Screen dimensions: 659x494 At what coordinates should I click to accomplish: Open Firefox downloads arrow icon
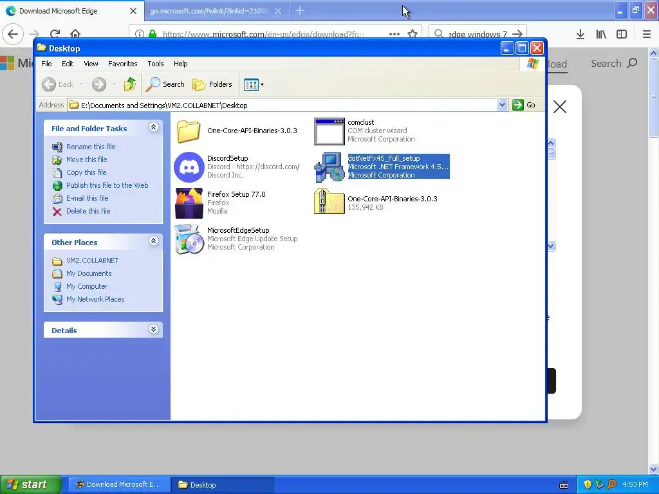coord(580,35)
